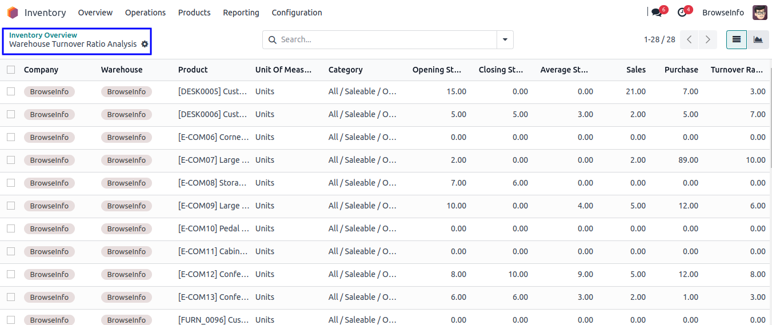This screenshot has width=772, height=325.
Task: Sort by the Sales column header
Action: tap(635, 70)
